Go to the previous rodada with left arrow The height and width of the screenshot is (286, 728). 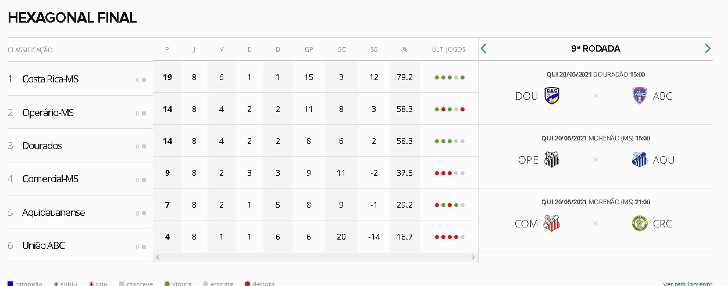484,49
